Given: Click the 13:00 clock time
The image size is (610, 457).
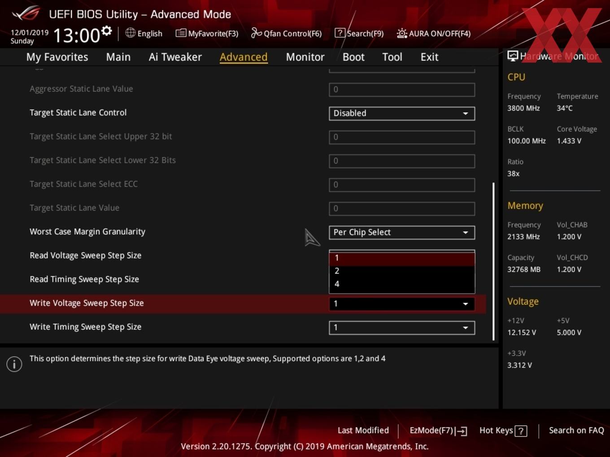Looking at the screenshot, I should coord(76,35).
